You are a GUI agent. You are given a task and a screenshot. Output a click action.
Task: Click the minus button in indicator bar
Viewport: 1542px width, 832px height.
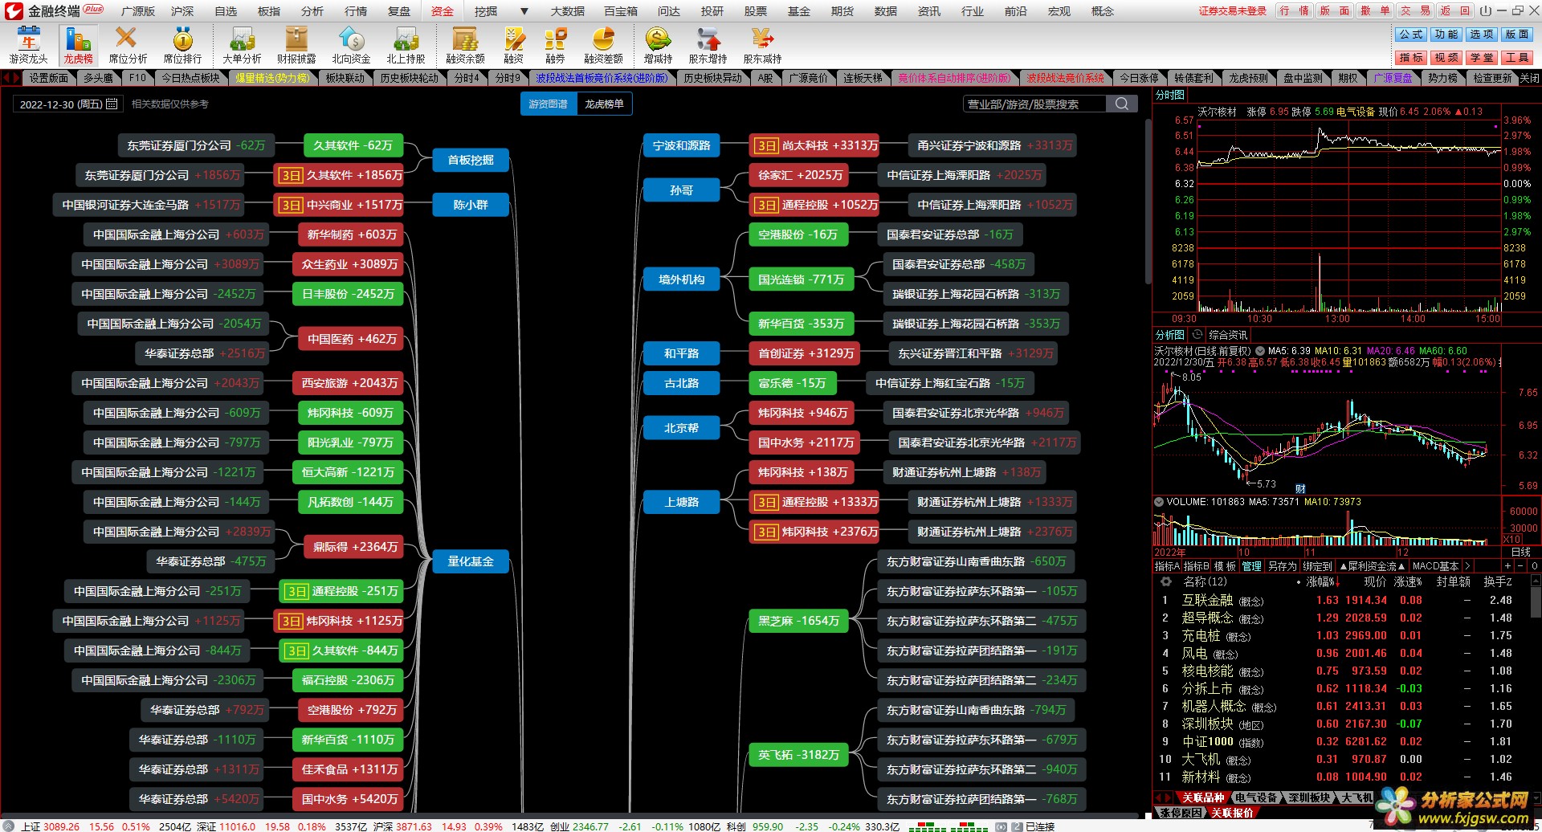click(1519, 566)
